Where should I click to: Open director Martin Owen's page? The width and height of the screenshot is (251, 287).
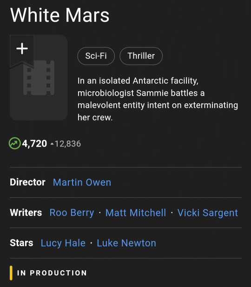pos(82,182)
